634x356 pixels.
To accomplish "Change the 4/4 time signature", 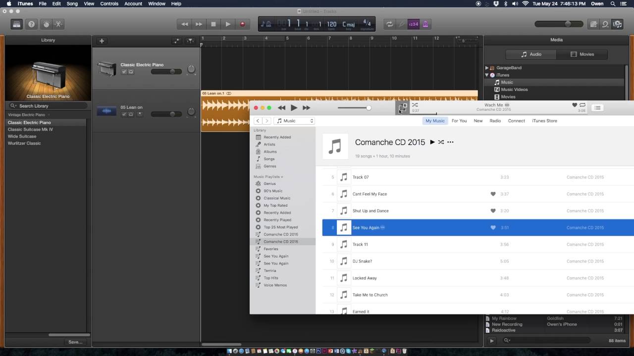I will 367,23.
